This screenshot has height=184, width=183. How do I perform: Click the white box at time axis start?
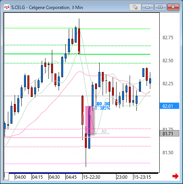[x=6, y=176]
